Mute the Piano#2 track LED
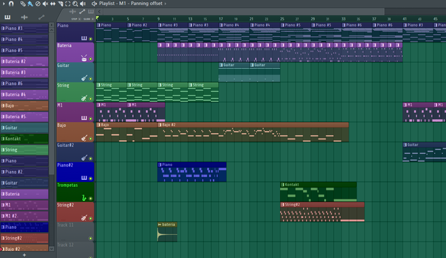 [x=91, y=179]
